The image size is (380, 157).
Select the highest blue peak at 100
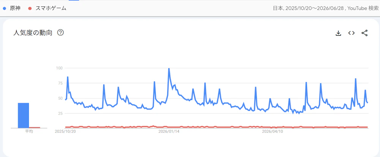coord(169,69)
